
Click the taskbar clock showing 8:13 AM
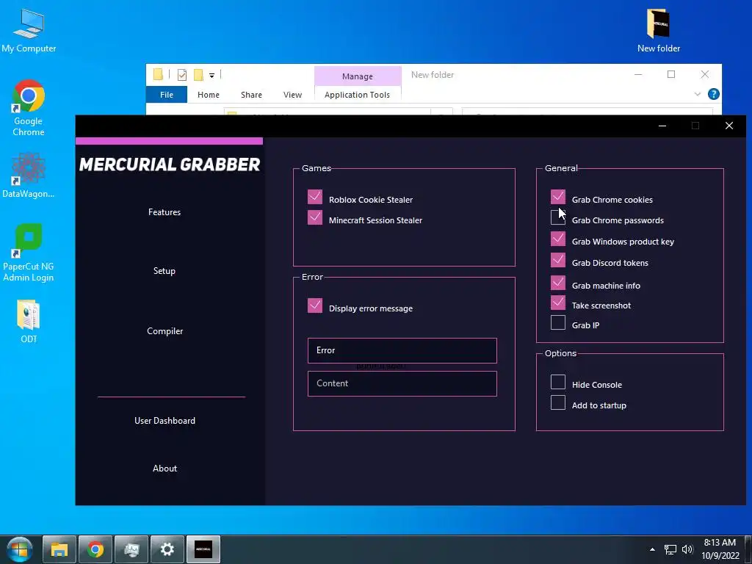(720, 549)
